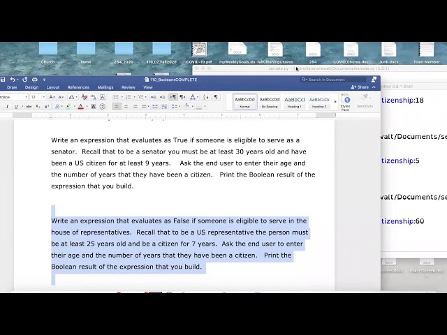Expand the styles gallery arrow
Image resolution: width=447 pixels, height=335 pixels.
point(335,102)
